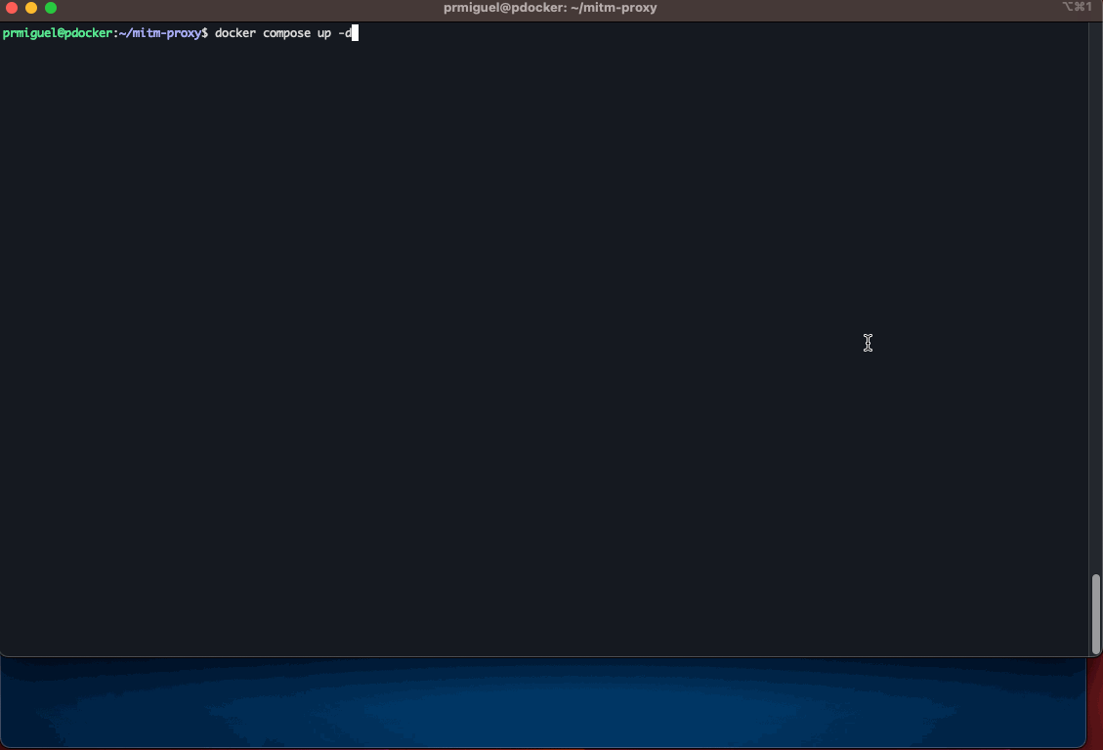Click the window title prmiguel@pdocker: ~/mitm-proxy
1103x750 pixels.
coord(550,8)
